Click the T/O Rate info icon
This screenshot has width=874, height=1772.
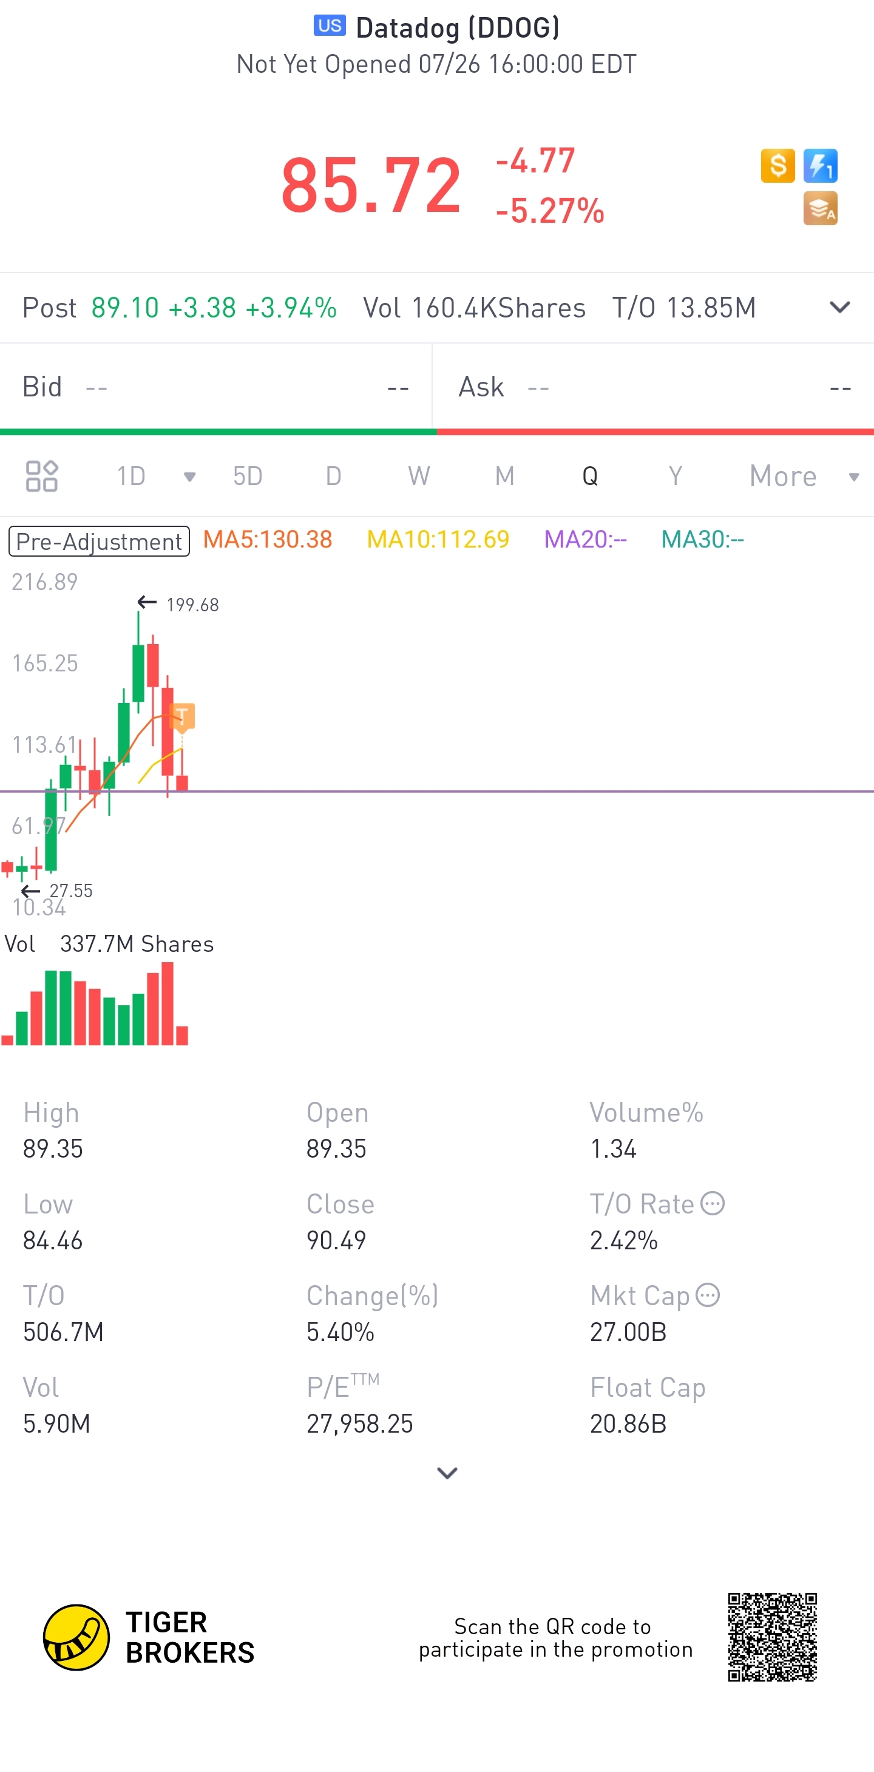(713, 1204)
